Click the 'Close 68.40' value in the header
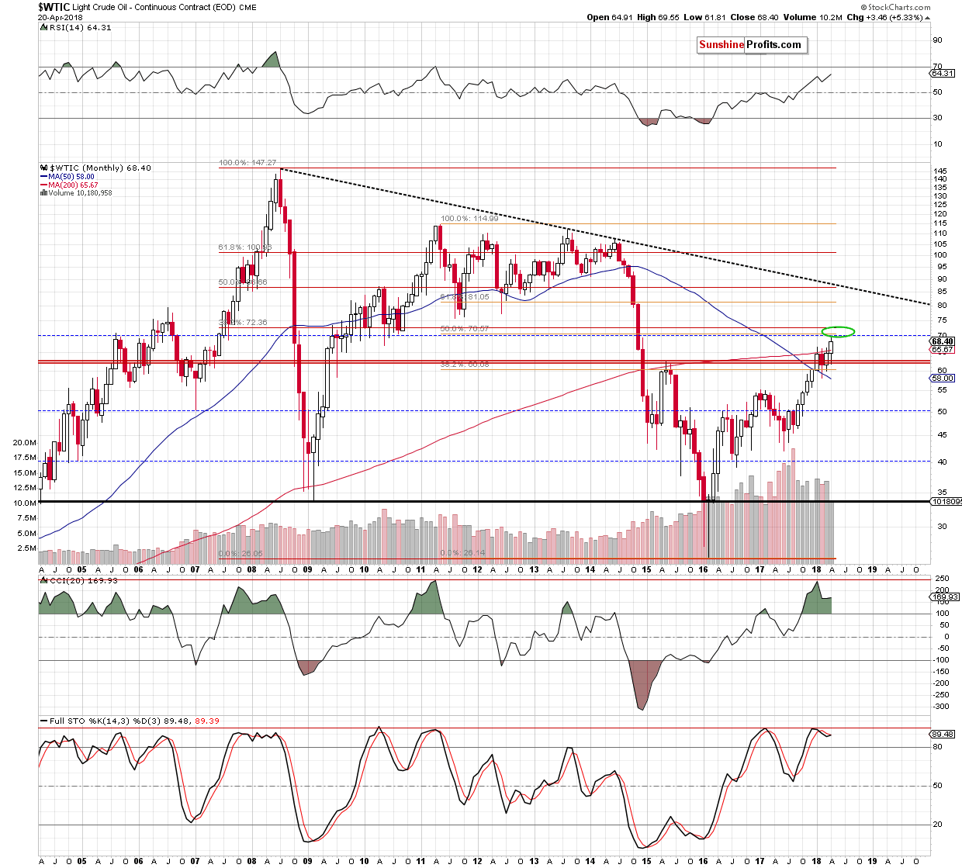962x868 pixels. [x=753, y=17]
